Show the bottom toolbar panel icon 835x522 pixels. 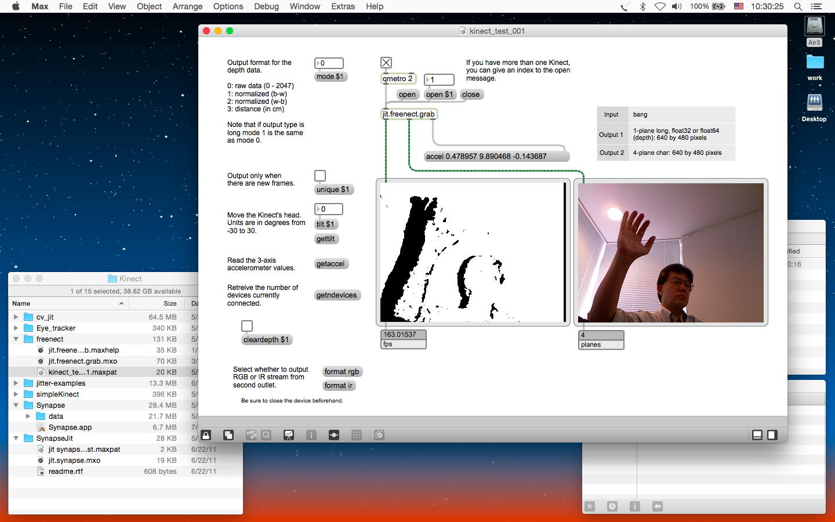[757, 435]
